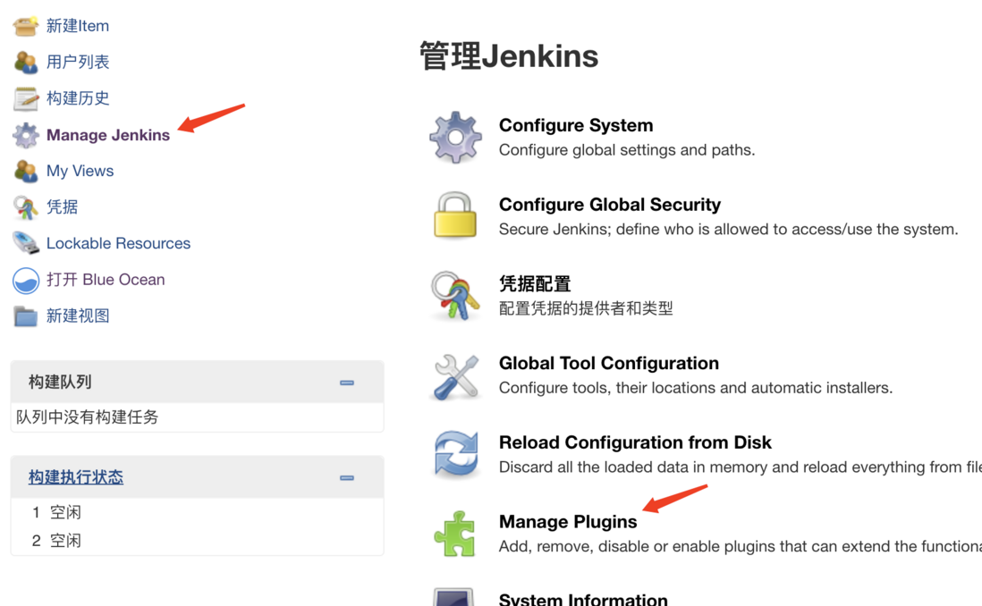Open Configure Global Security title

609,205
